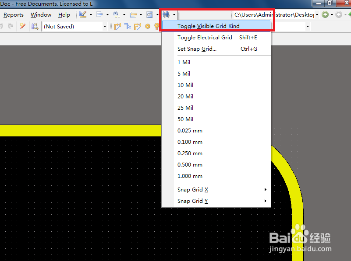Click the Cross Probe wand icon
Viewport: 351px width, 261px height.
click(22, 26)
